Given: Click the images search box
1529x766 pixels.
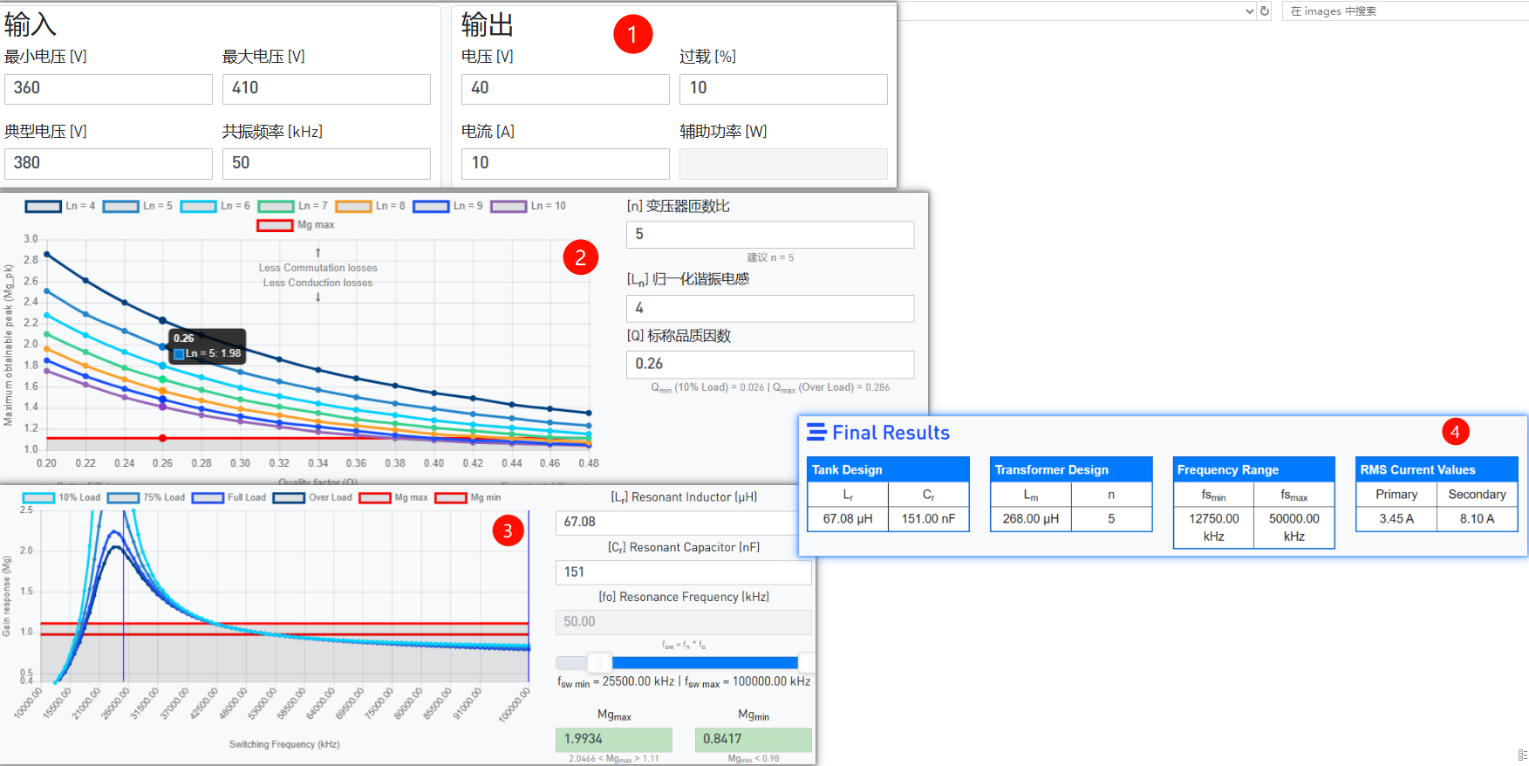Looking at the screenshot, I should coord(1404,11).
